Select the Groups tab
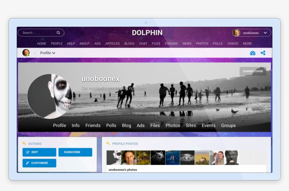The image size is (289, 191). coord(228,125)
